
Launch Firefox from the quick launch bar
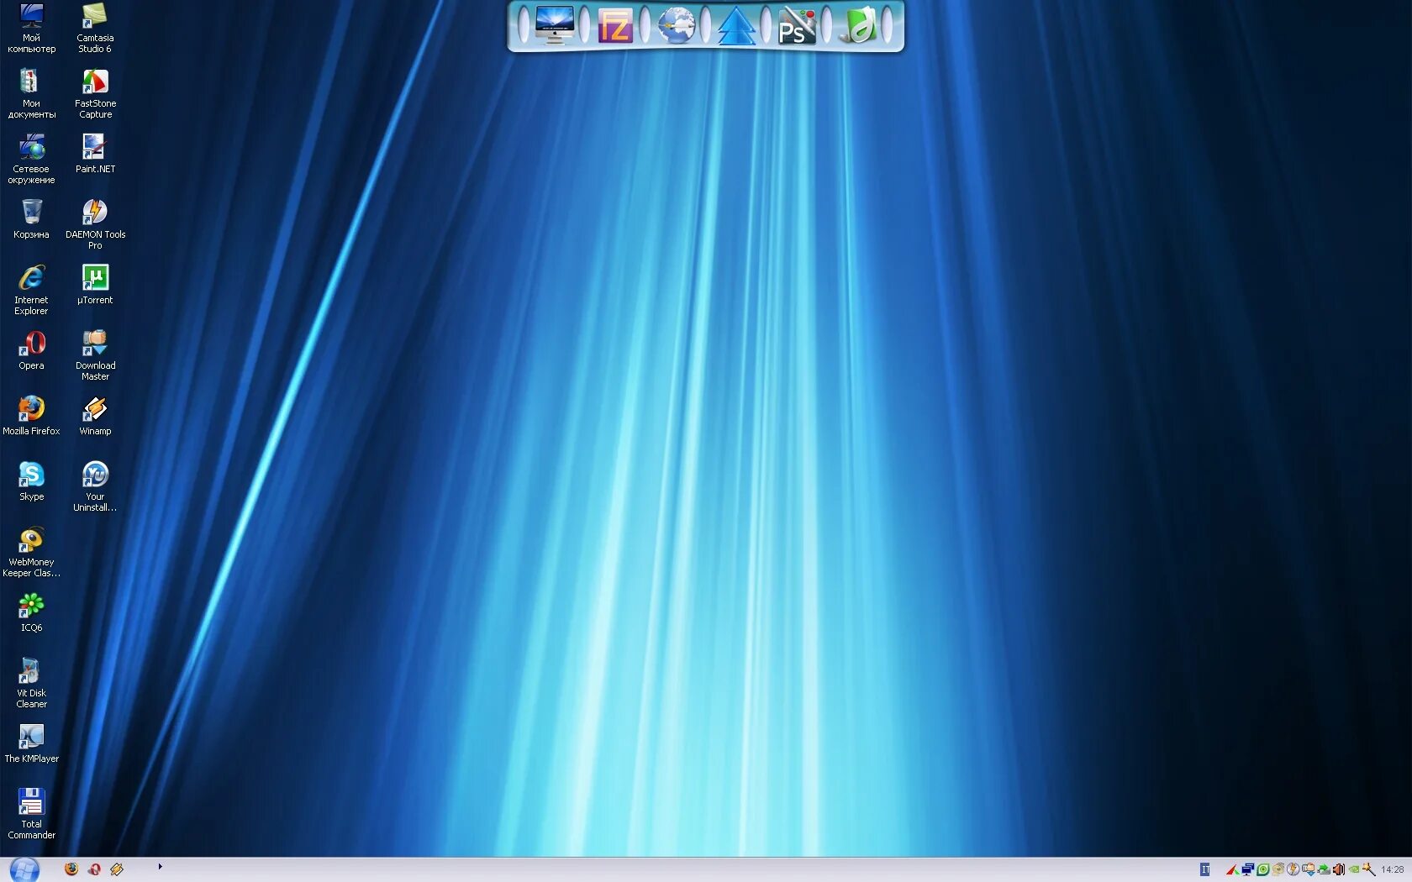click(71, 869)
